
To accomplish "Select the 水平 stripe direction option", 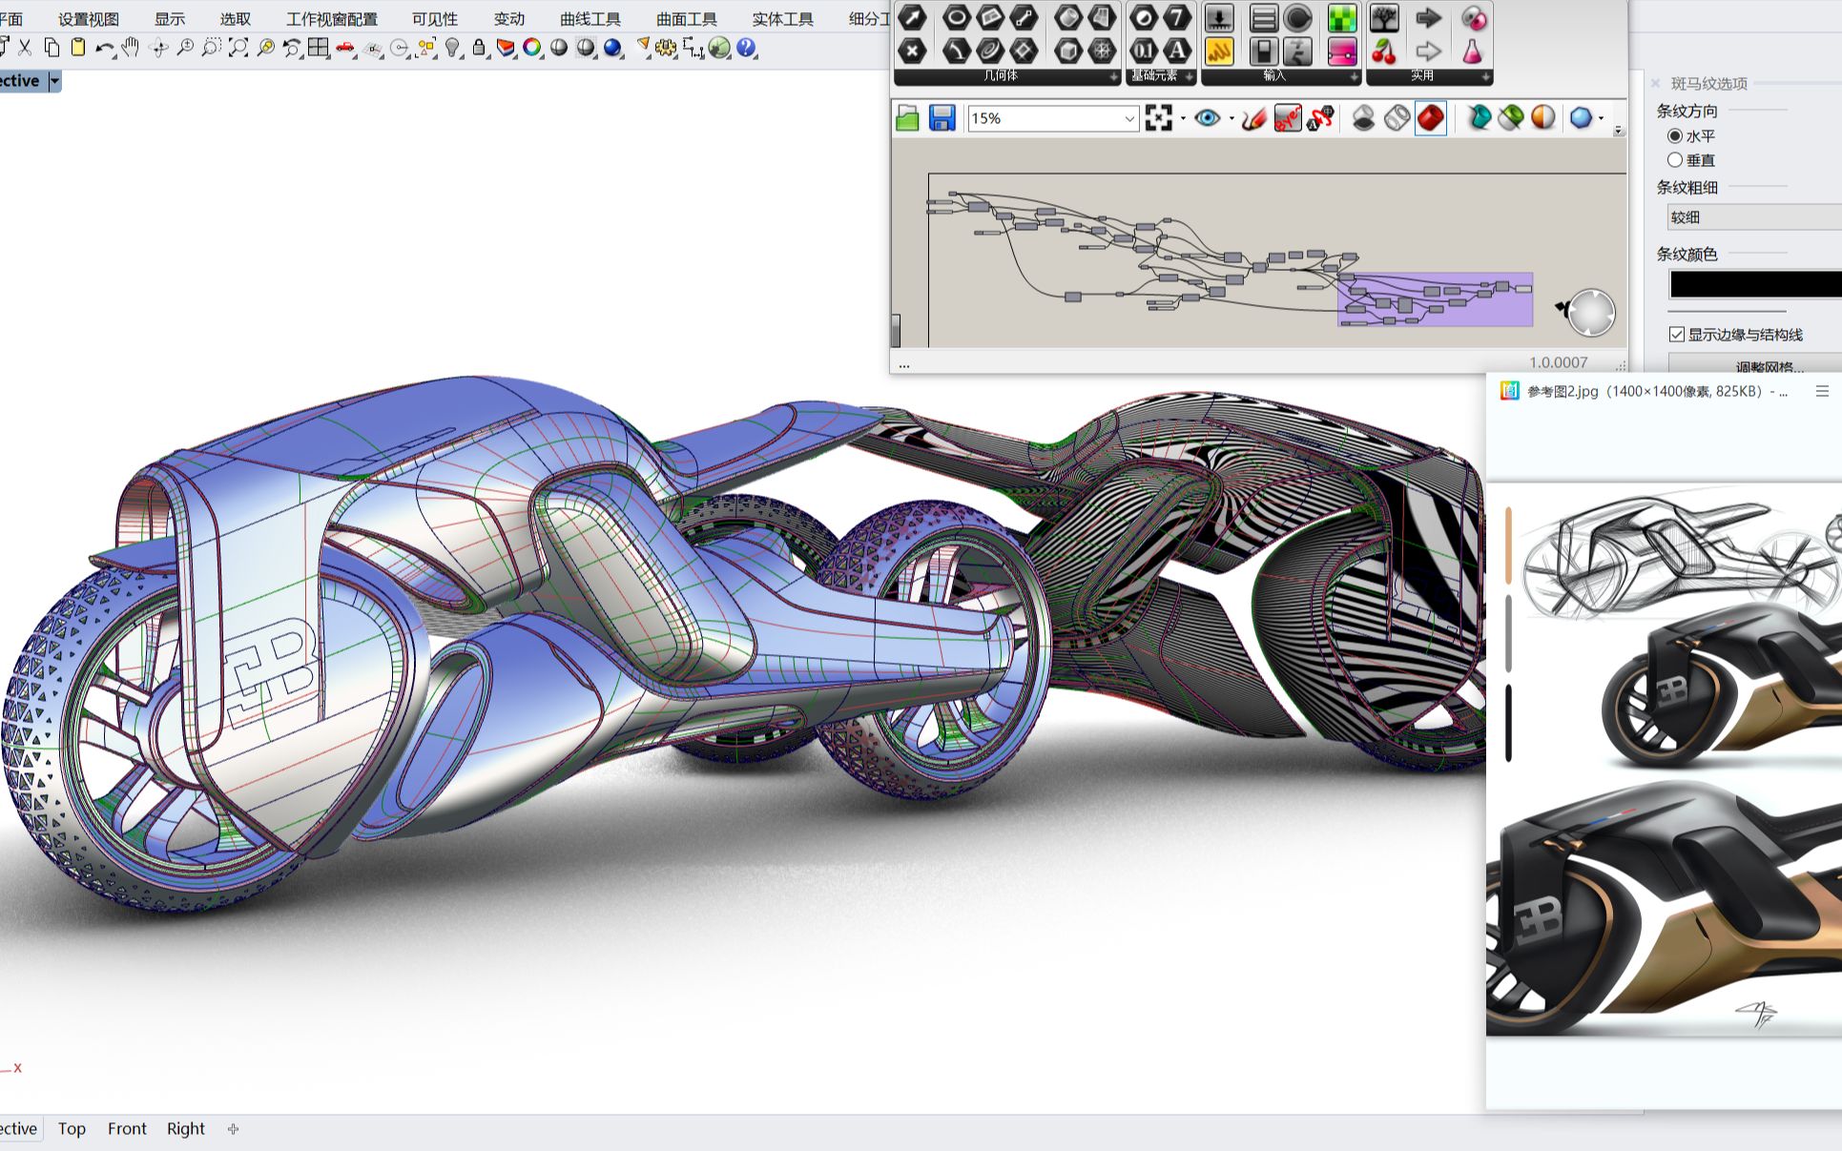I will coord(1675,136).
